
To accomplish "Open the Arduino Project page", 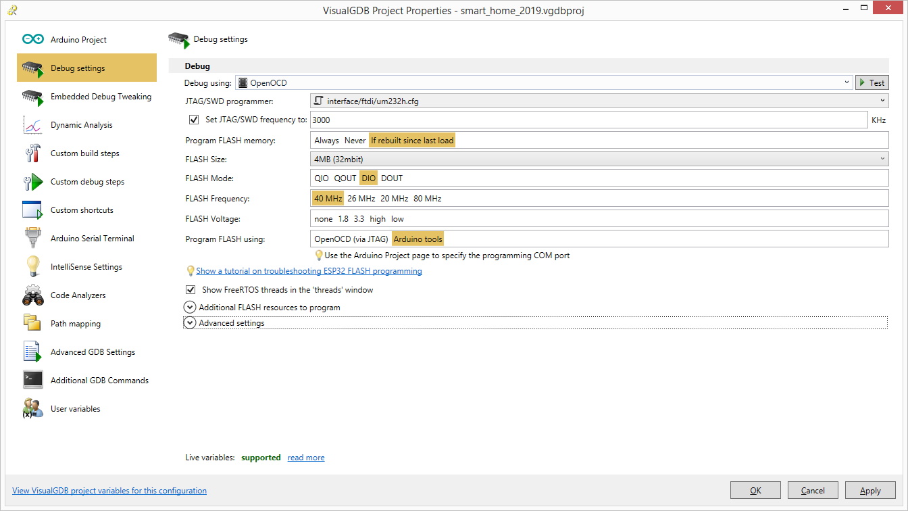I will pos(86,40).
